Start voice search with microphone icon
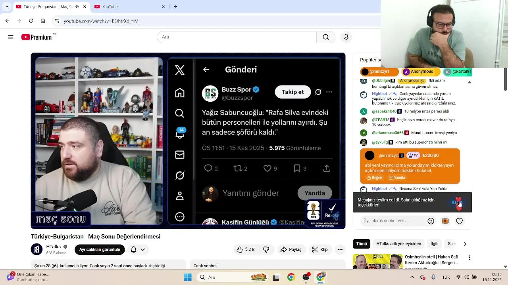The width and height of the screenshot is (508, 285). [x=346, y=37]
